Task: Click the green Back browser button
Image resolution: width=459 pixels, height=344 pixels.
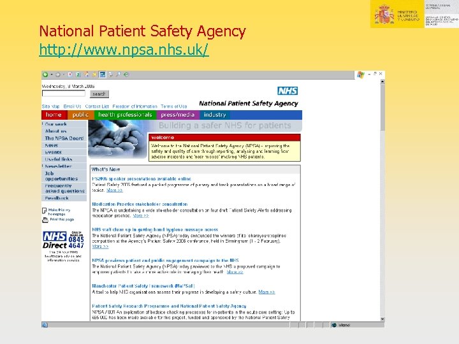Action: pyautogui.click(x=45, y=75)
